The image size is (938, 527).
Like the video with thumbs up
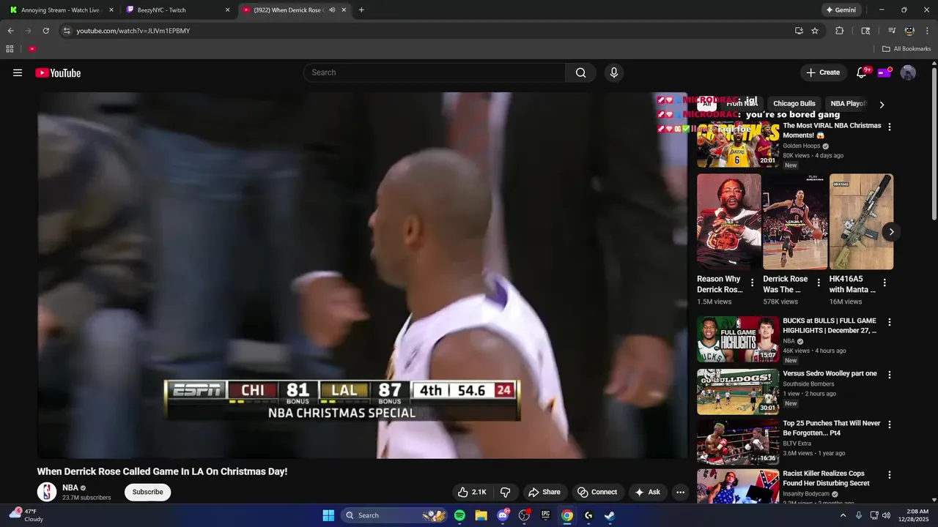[x=471, y=492]
